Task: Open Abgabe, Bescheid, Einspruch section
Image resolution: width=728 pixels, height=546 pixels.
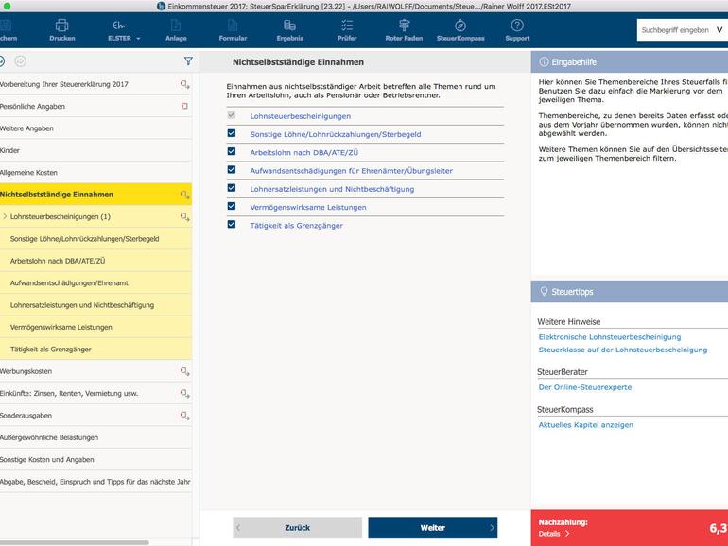Action: click(95, 482)
